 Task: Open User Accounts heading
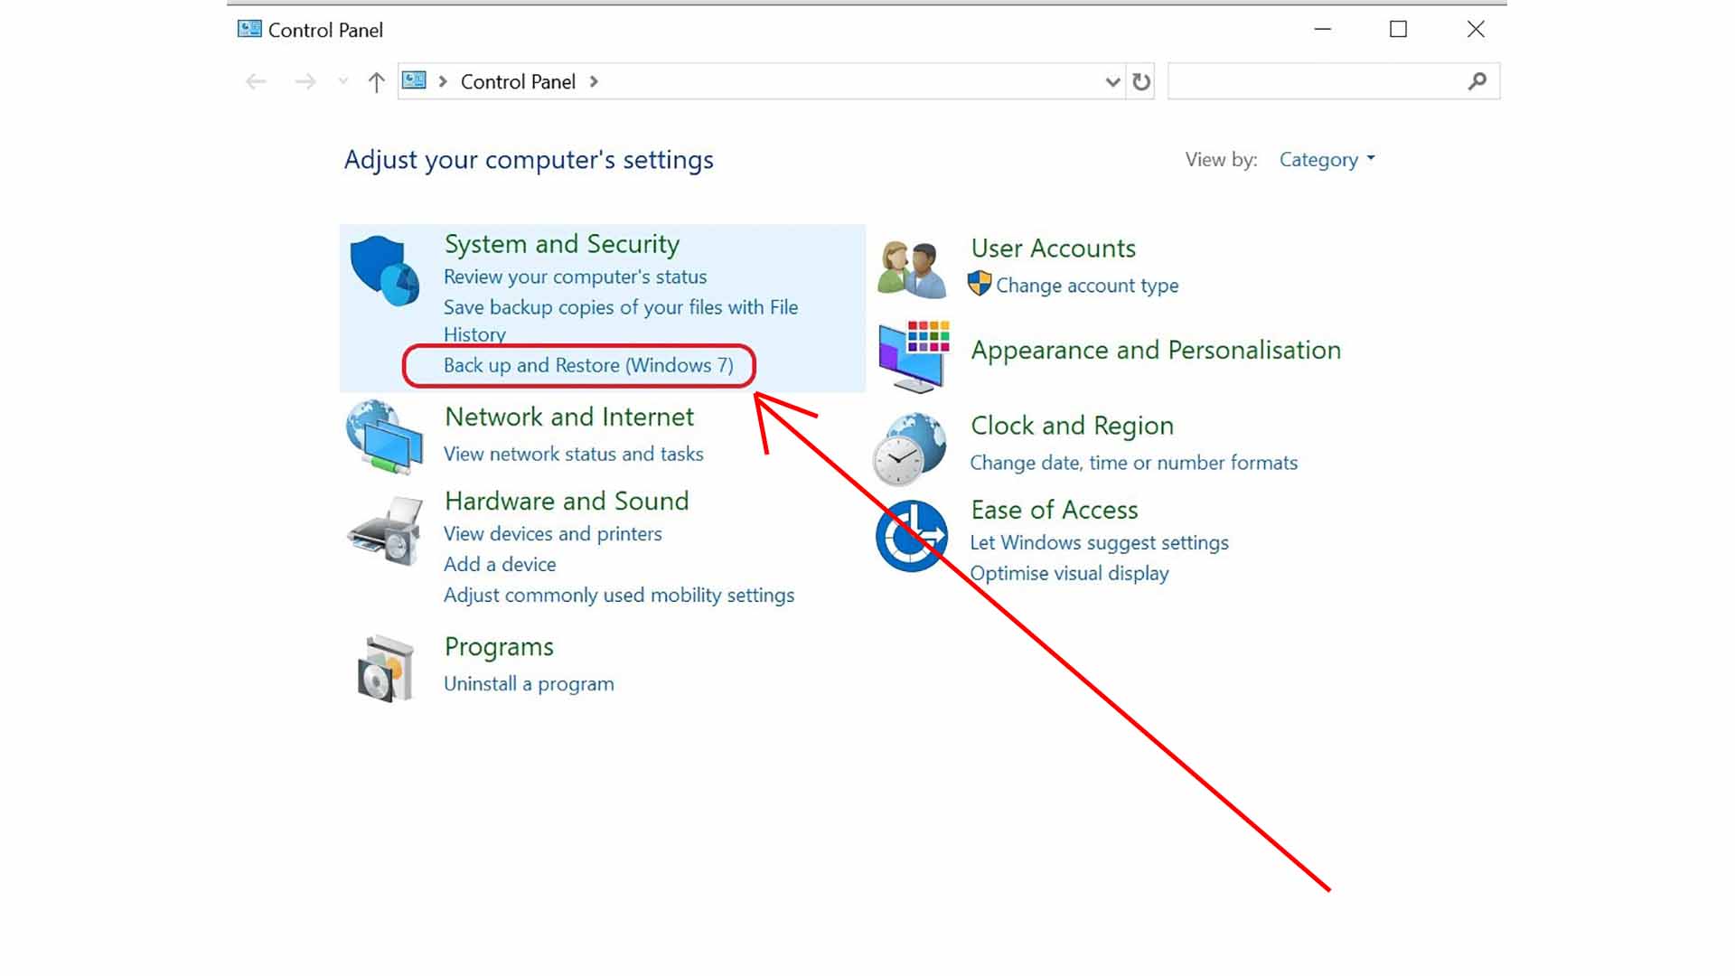point(1053,248)
